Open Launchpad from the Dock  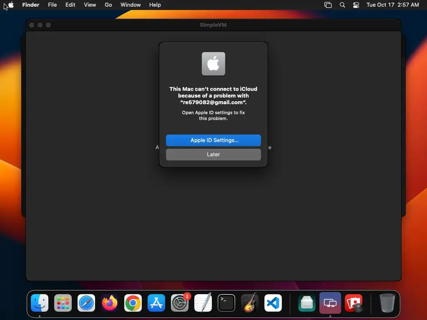coord(63,303)
